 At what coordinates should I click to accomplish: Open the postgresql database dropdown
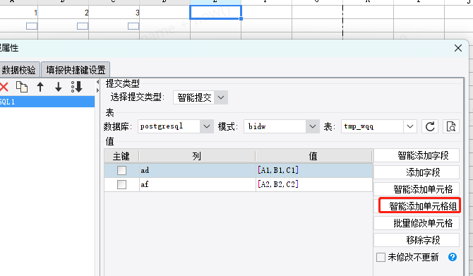coord(206,126)
